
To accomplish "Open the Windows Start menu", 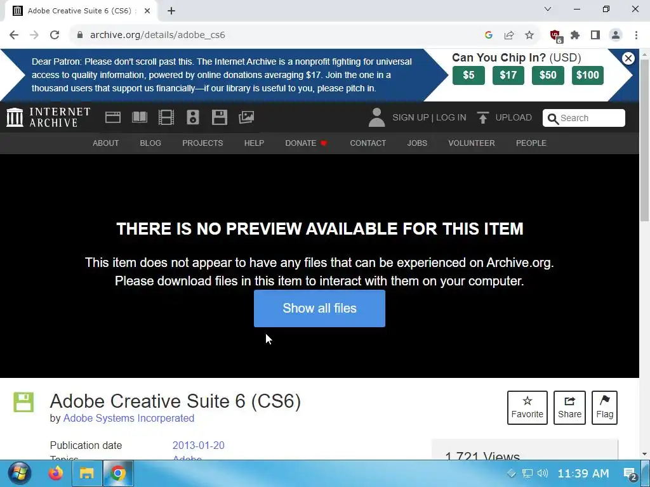I will coord(19,473).
